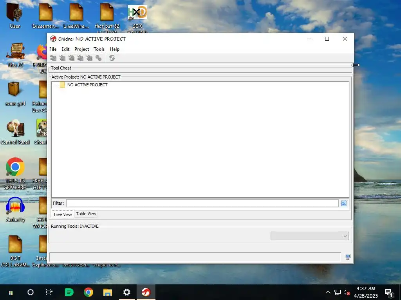401x300 pixels.
Task: Expand the Running Tools workspace dropdown
Action: pyautogui.click(x=310, y=236)
